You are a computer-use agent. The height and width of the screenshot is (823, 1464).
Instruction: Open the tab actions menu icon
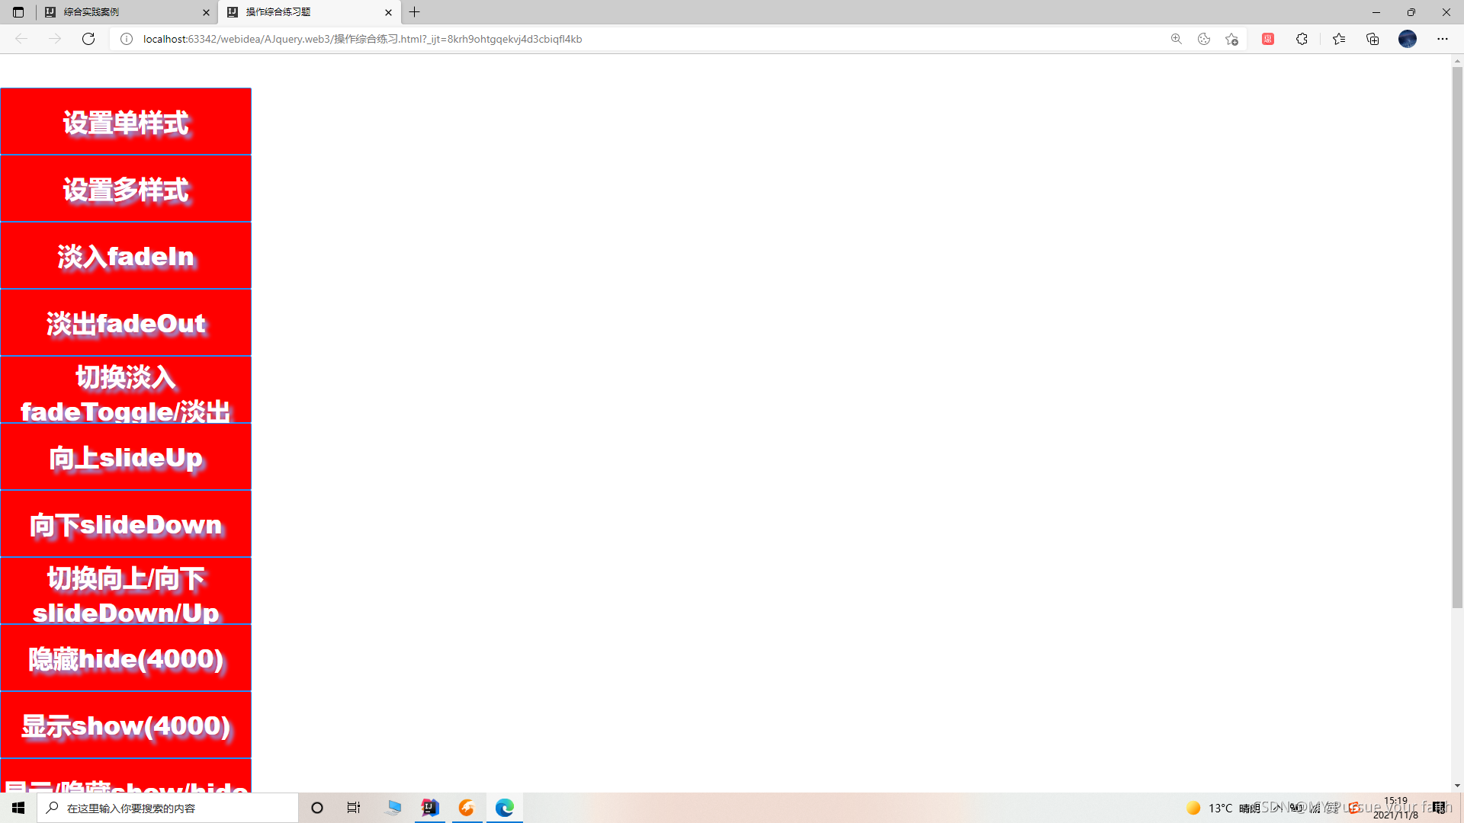18,12
